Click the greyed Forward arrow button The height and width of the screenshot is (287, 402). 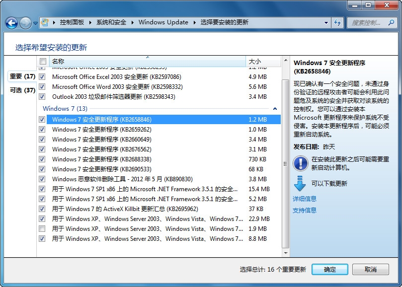point(25,23)
